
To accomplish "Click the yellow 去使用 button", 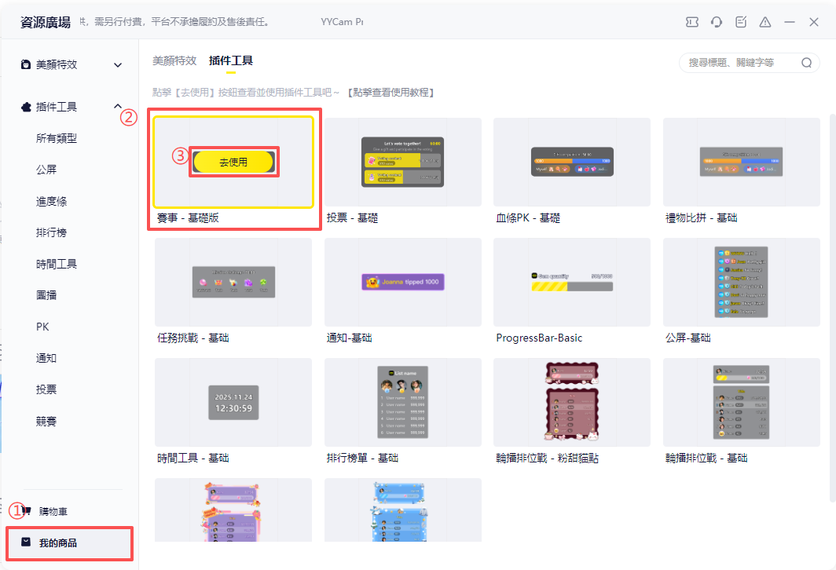I will pos(233,162).
